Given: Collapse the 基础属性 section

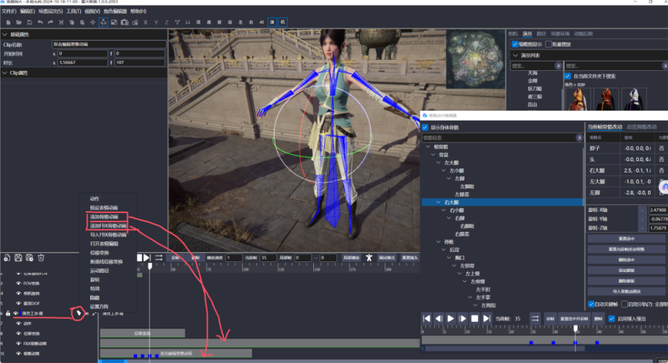Looking at the screenshot, I should point(5,34).
